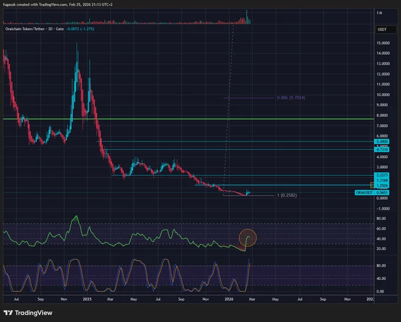Image resolution: width=401 pixels, height=322 pixels.
Task: Select the 1.2526 price tag
Action: 382,185
